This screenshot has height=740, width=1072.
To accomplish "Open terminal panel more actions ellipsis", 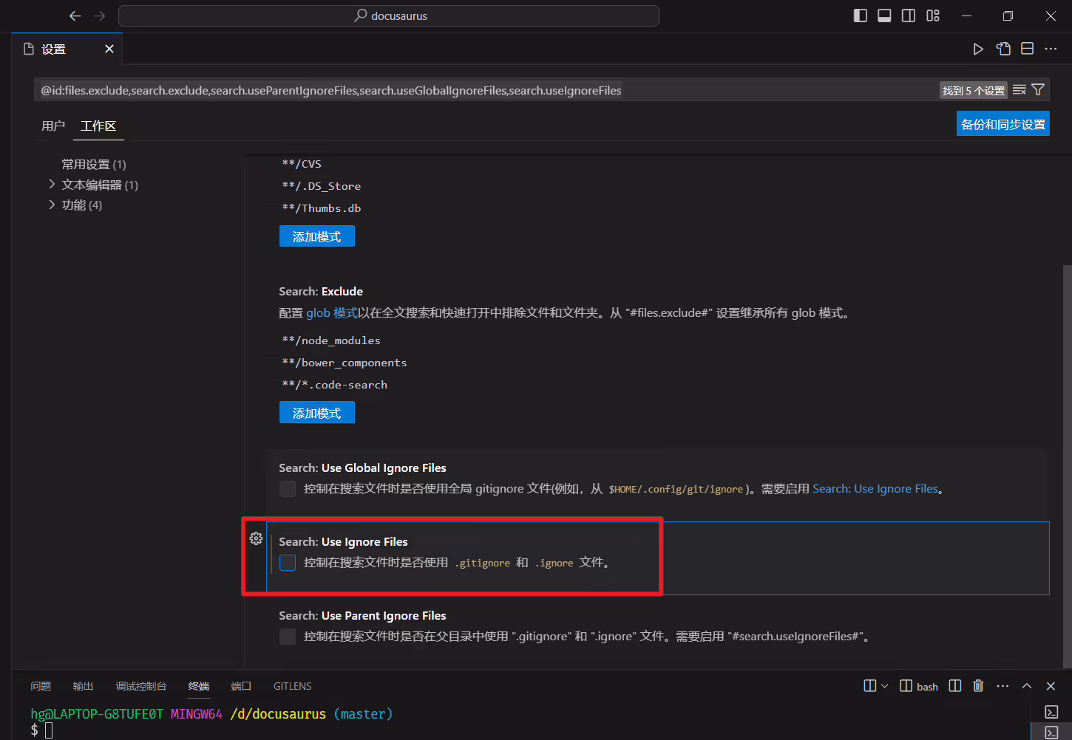I will (1003, 686).
